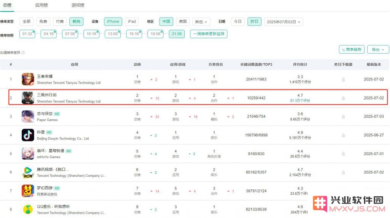Switch to the 应用榜 tab

pyautogui.click(x=41, y=5)
